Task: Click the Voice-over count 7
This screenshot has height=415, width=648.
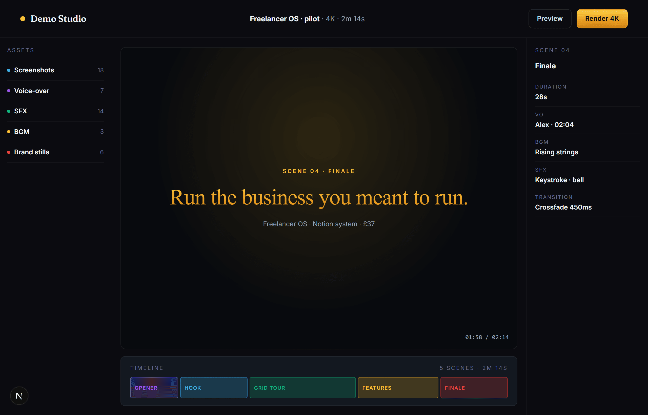Action: (102, 91)
